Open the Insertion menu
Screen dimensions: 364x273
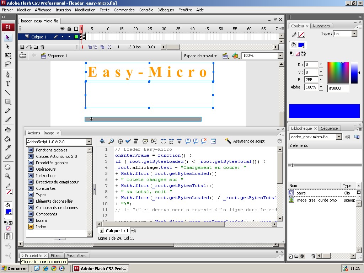point(63,10)
